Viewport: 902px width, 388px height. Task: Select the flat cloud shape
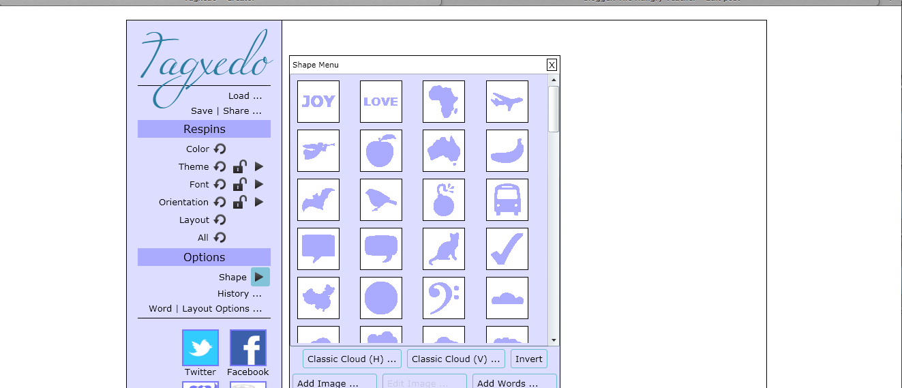507,298
